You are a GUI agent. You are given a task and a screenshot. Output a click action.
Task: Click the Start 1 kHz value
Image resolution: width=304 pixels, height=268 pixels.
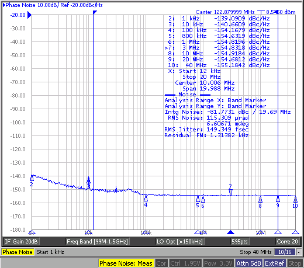pos(50,252)
